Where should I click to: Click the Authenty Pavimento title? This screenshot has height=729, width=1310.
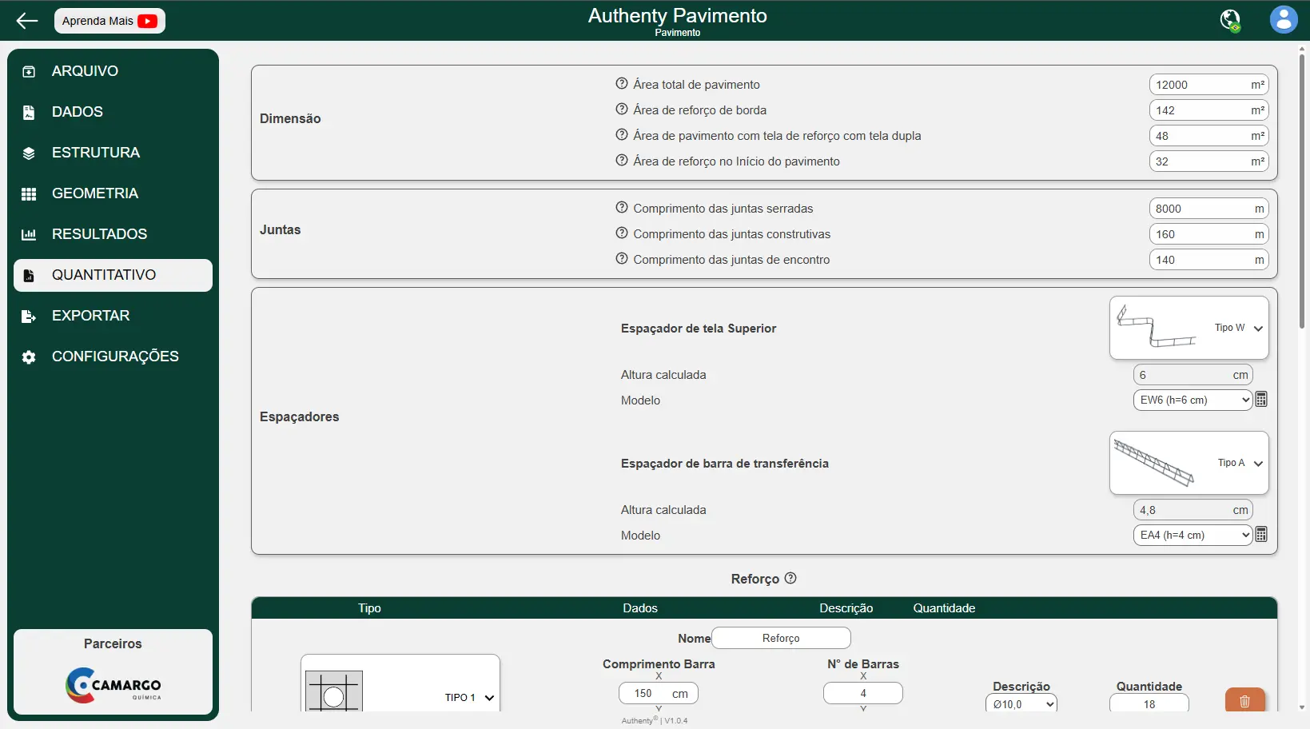[x=678, y=16]
